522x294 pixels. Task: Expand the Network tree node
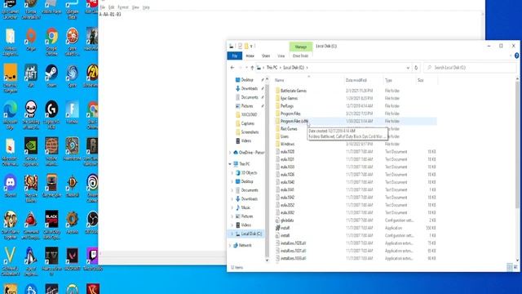tap(230, 245)
